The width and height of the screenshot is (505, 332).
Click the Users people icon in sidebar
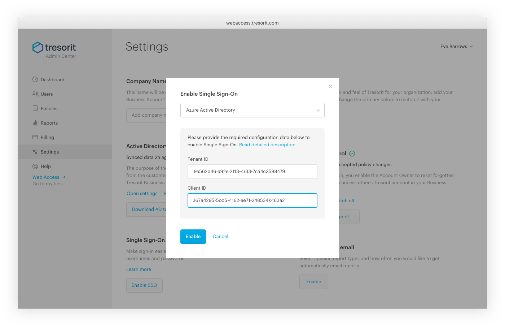pos(35,94)
